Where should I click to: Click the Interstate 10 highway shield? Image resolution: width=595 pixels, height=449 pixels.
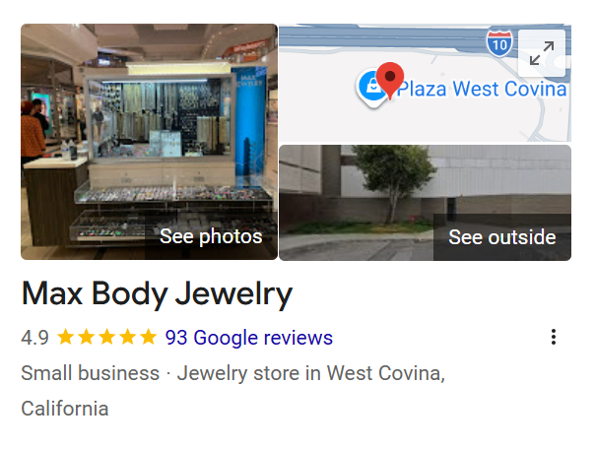[499, 44]
